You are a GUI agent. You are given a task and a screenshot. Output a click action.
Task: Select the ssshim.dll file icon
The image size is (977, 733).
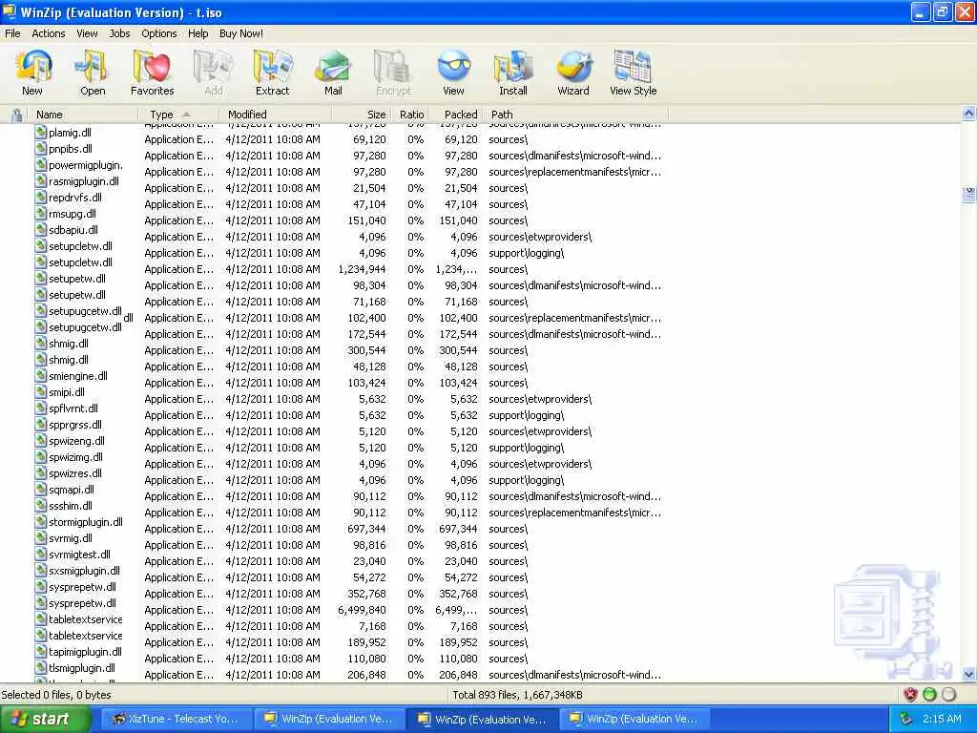pos(41,506)
